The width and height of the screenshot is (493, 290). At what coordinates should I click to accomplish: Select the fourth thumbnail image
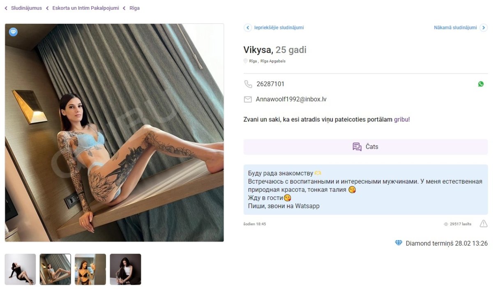pyautogui.click(x=125, y=269)
